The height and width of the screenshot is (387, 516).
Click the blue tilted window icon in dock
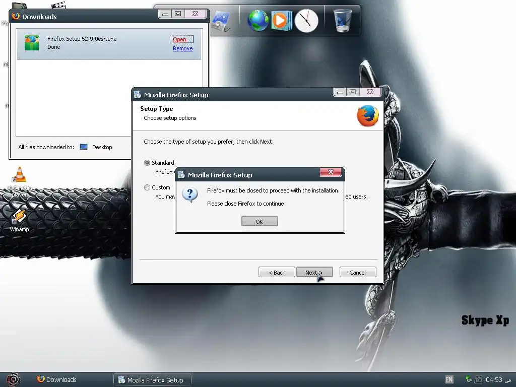pyautogui.click(x=221, y=21)
